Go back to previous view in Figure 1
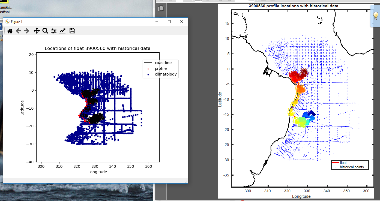This screenshot has height=201, width=380. click(18, 31)
